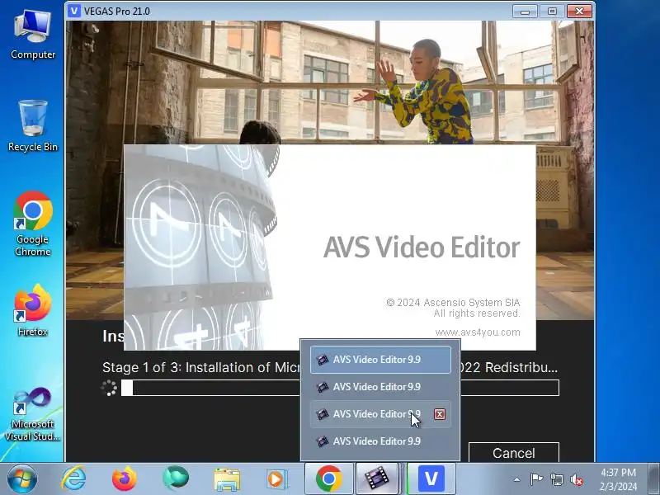Open Firefox from the taskbar
Viewport: 660px width, 495px height.
click(x=125, y=479)
